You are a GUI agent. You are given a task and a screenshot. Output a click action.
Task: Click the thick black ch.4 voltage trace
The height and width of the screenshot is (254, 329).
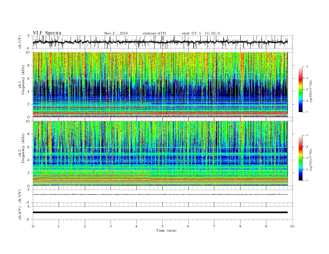(160, 212)
